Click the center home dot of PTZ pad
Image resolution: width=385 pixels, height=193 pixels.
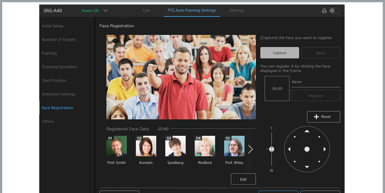pos(307,149)
